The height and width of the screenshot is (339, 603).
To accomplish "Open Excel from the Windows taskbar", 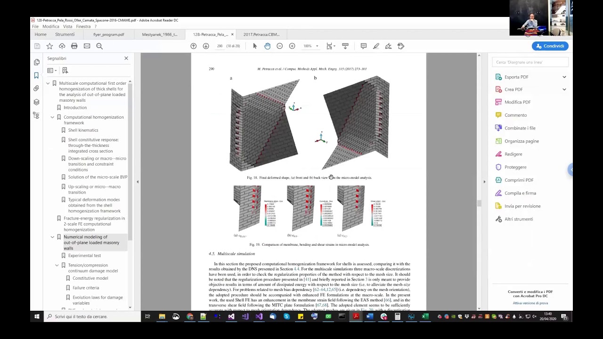I will (425, 316).
